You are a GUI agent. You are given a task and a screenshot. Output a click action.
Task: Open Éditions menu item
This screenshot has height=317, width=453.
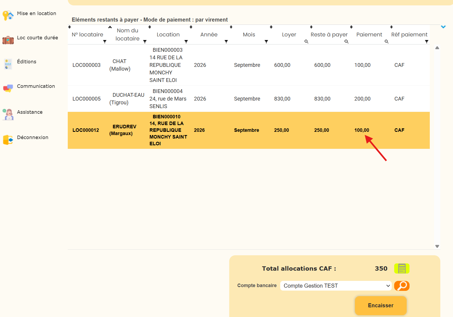(26, 62)
